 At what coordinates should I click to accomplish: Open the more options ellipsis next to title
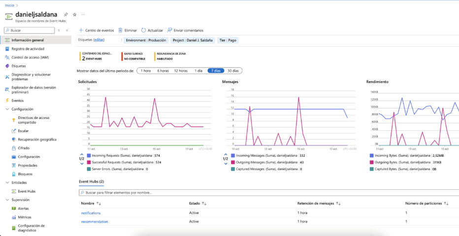tap(83, 14)
